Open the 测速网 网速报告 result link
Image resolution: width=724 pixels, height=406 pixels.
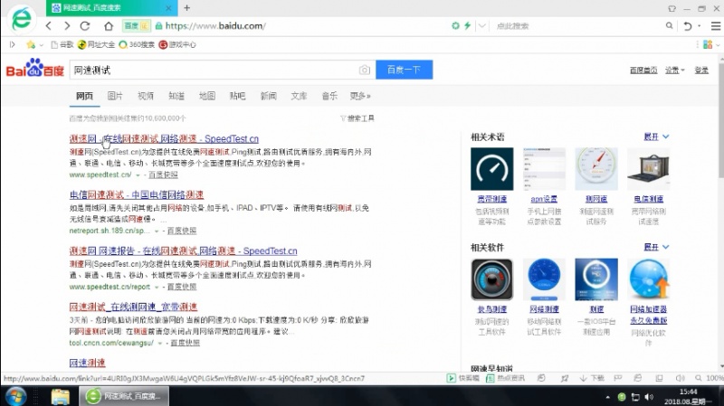[184, 251]
